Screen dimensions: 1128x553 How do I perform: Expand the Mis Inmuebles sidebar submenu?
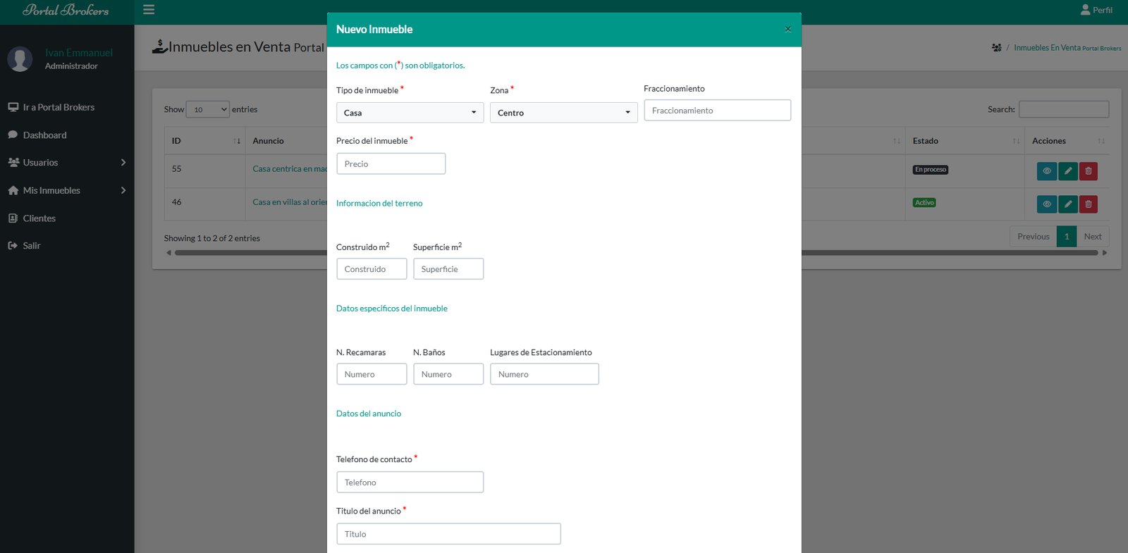click(x=67, y=190)
